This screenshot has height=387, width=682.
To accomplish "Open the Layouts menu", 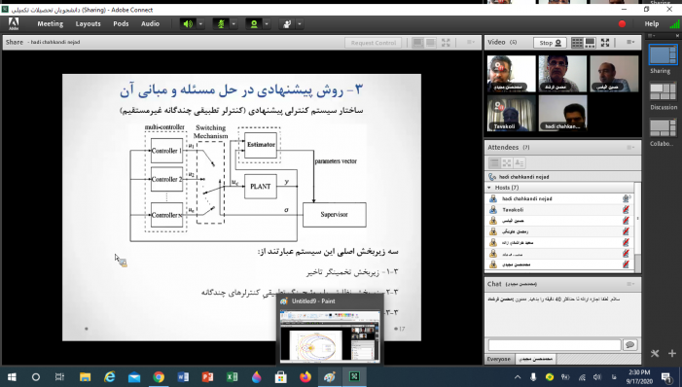I will click(x=88, y=24).
